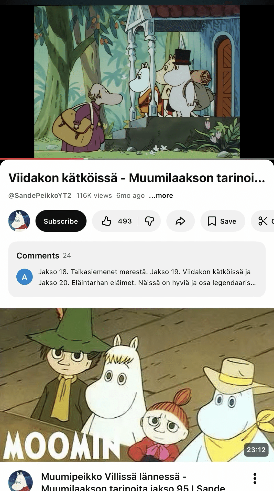Tap the commenter avatar with letter A
Viewport: 274px width, 491px height.
click(25, 277)
